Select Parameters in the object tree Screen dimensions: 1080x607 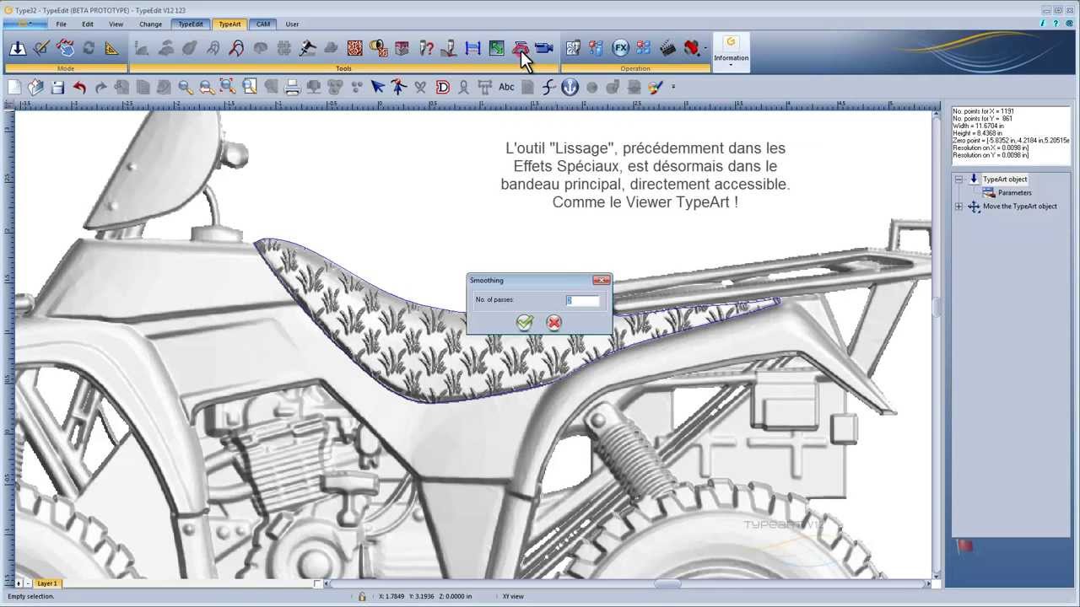[1014, 193]
